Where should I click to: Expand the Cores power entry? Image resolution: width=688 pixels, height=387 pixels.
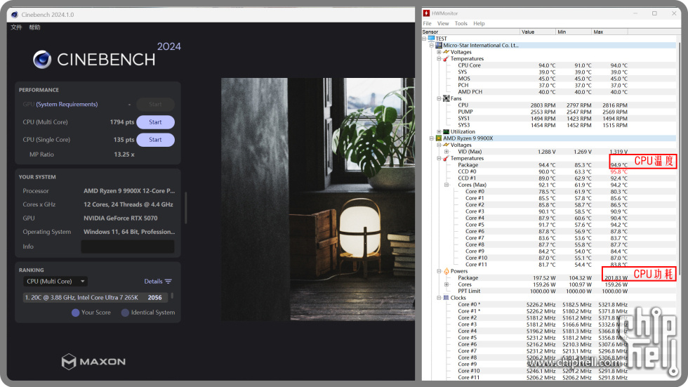pos(446,284)
